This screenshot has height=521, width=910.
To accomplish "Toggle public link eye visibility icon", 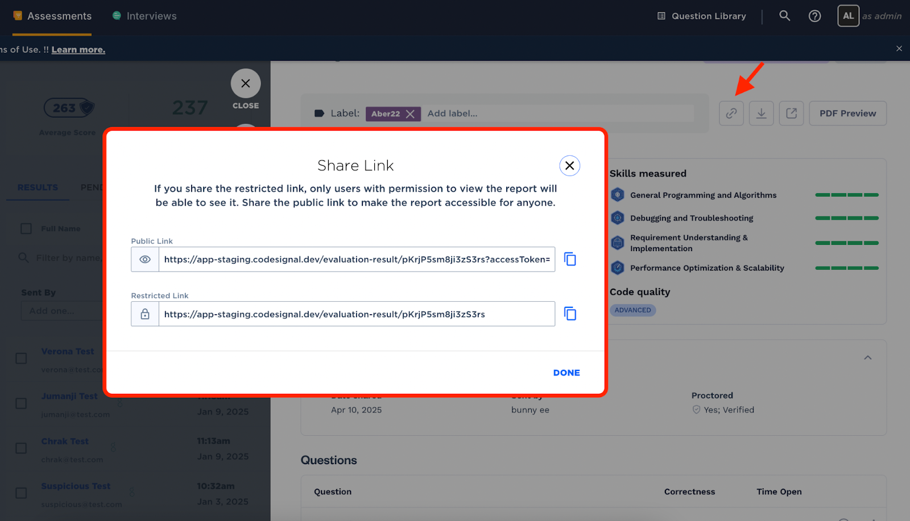I will coord(145,259).
